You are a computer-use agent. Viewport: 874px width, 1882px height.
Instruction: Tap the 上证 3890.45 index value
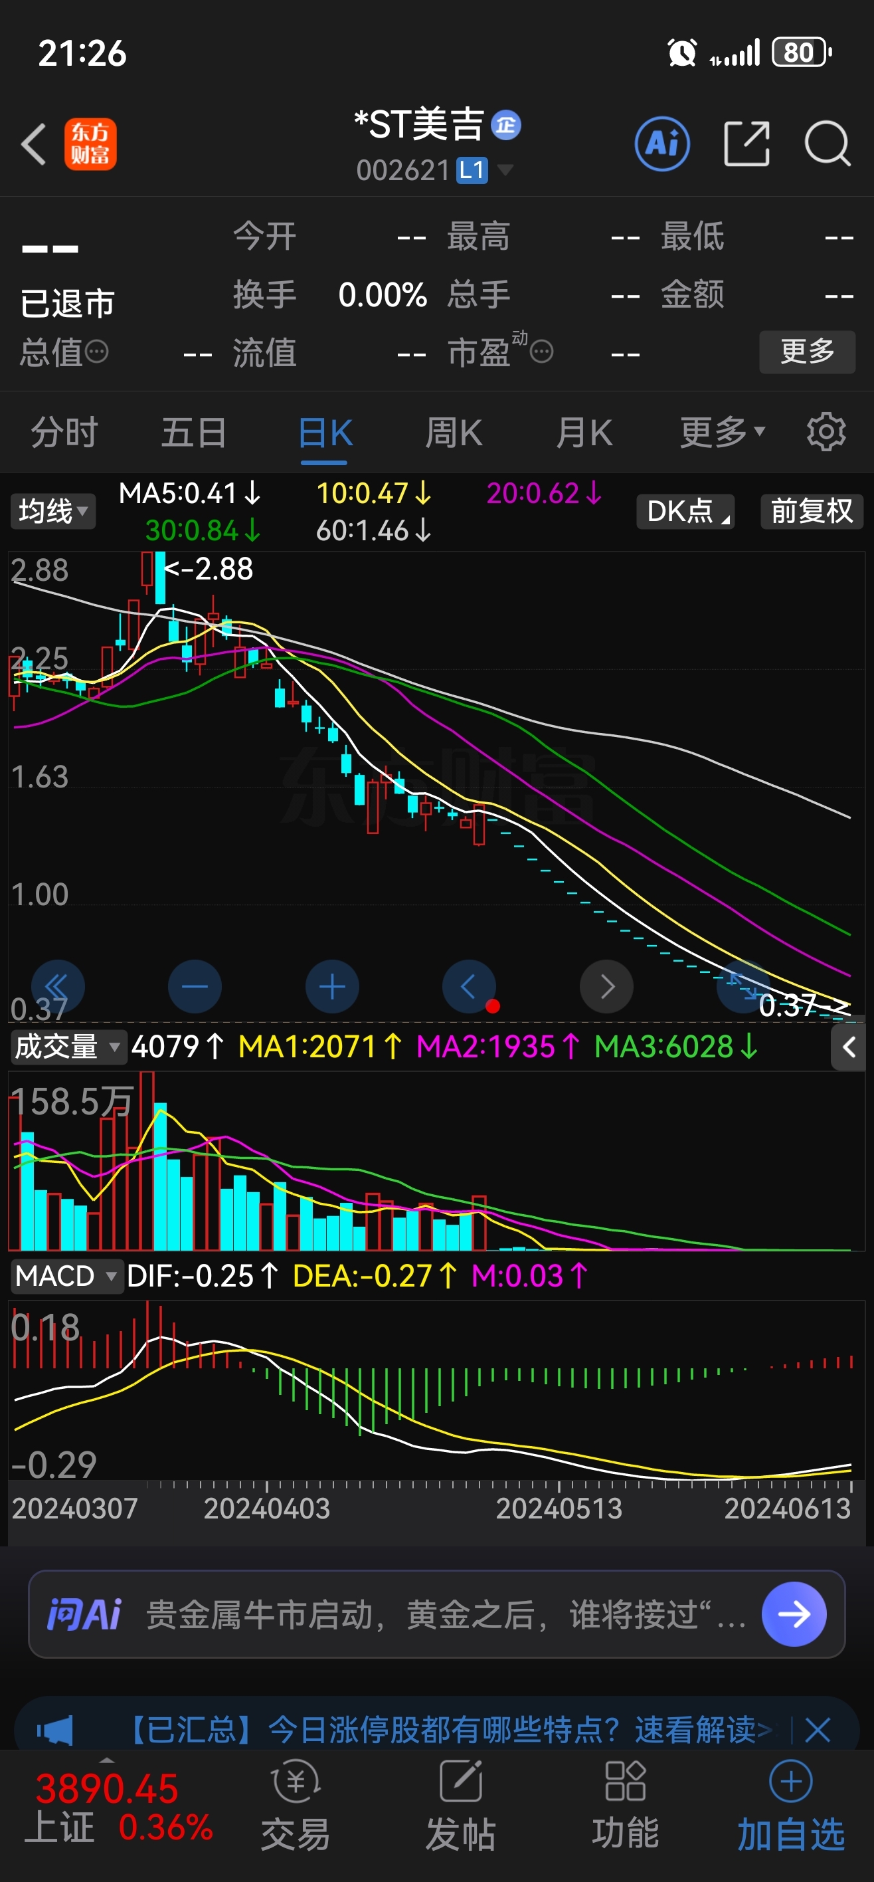(107, 1788)
